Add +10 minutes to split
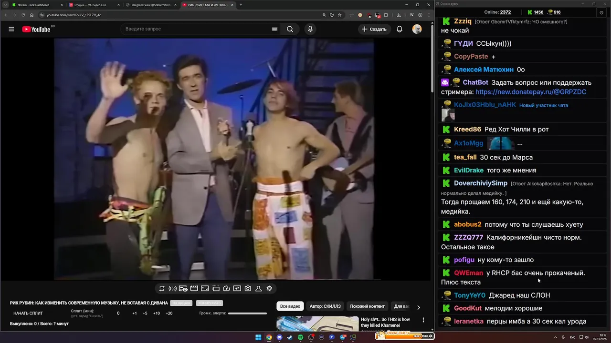Viewport: 611px width, 343px height. click(157, 313)
